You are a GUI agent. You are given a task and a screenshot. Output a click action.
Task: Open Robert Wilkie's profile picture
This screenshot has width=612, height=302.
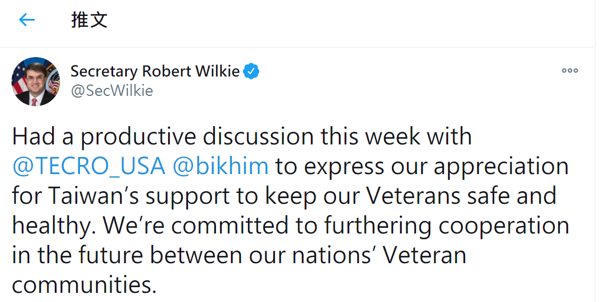click(x=35, y=82)
